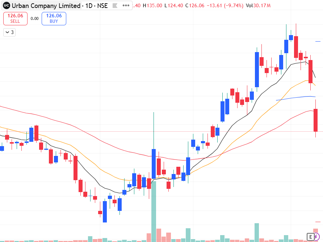
Task: Click the grey flag icon beside NSE
Action: [x=115, y=5]
